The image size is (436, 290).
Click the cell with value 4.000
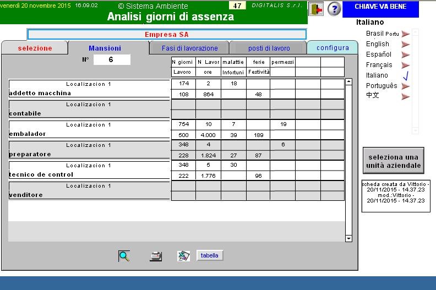pyautogui.click(x=208, y=135)
